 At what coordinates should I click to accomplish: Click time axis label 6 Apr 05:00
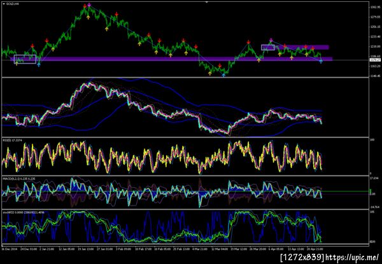tap(276, 249)
